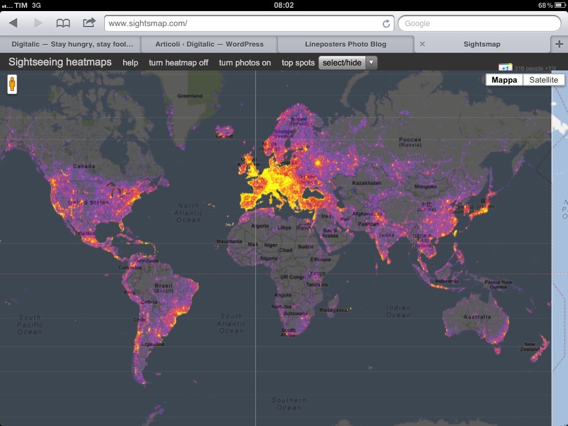This screenshot has height=426, width=568.
Task: Click the Mongolia label
Action: pyautogui.click(x=425, y=186)
